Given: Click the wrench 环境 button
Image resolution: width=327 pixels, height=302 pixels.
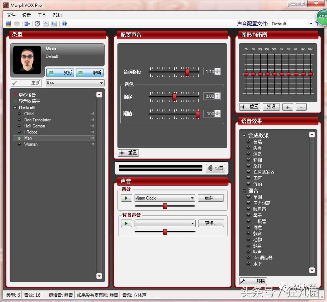Looking at the screenshot, I should (x=253, y=281).
